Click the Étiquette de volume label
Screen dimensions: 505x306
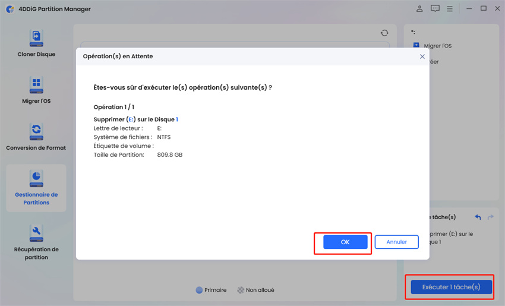tap(124, 146)
